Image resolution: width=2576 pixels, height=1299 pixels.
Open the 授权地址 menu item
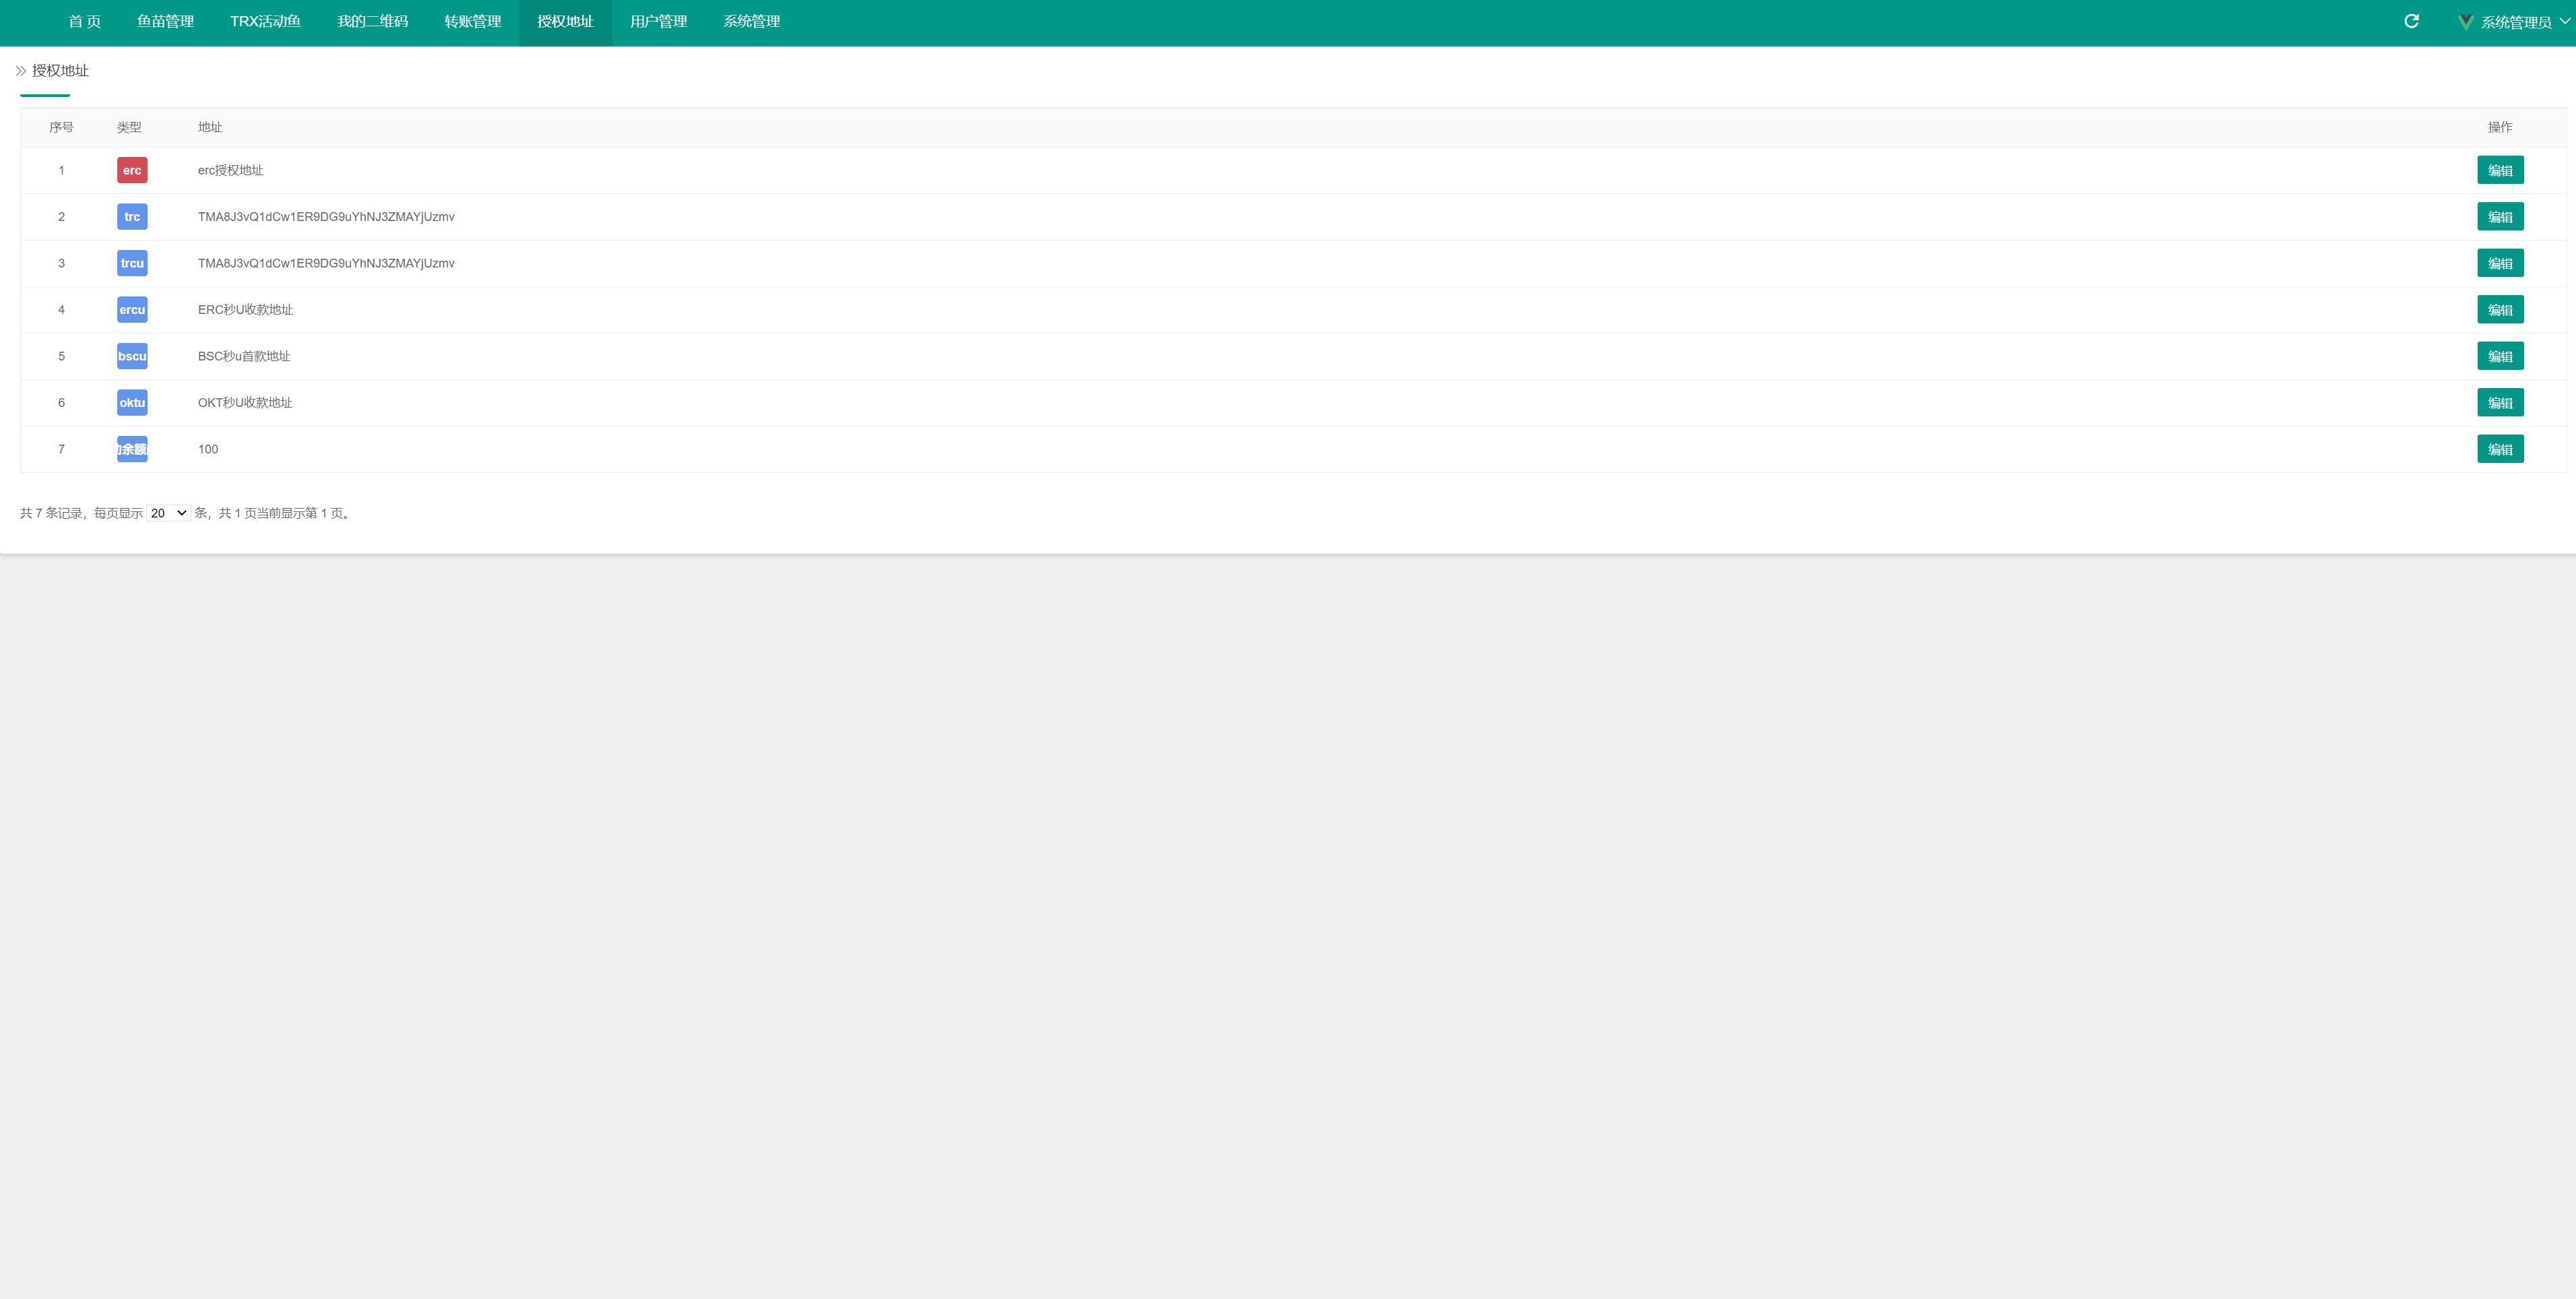pyautogui.click(x=565, y=20)
